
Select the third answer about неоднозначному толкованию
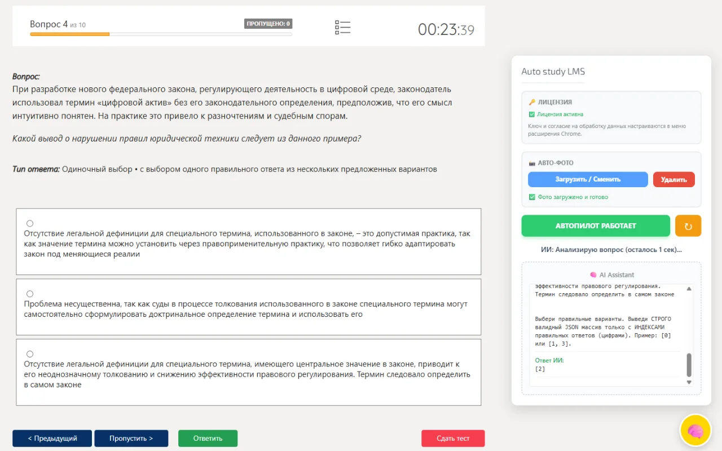30,354
